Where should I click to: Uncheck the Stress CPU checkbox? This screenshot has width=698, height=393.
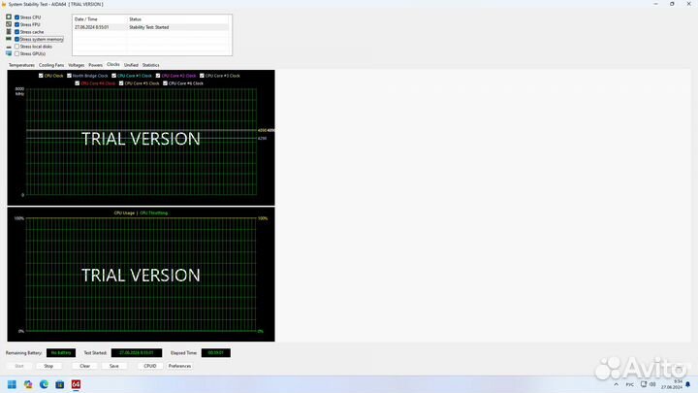click(16, 17)
